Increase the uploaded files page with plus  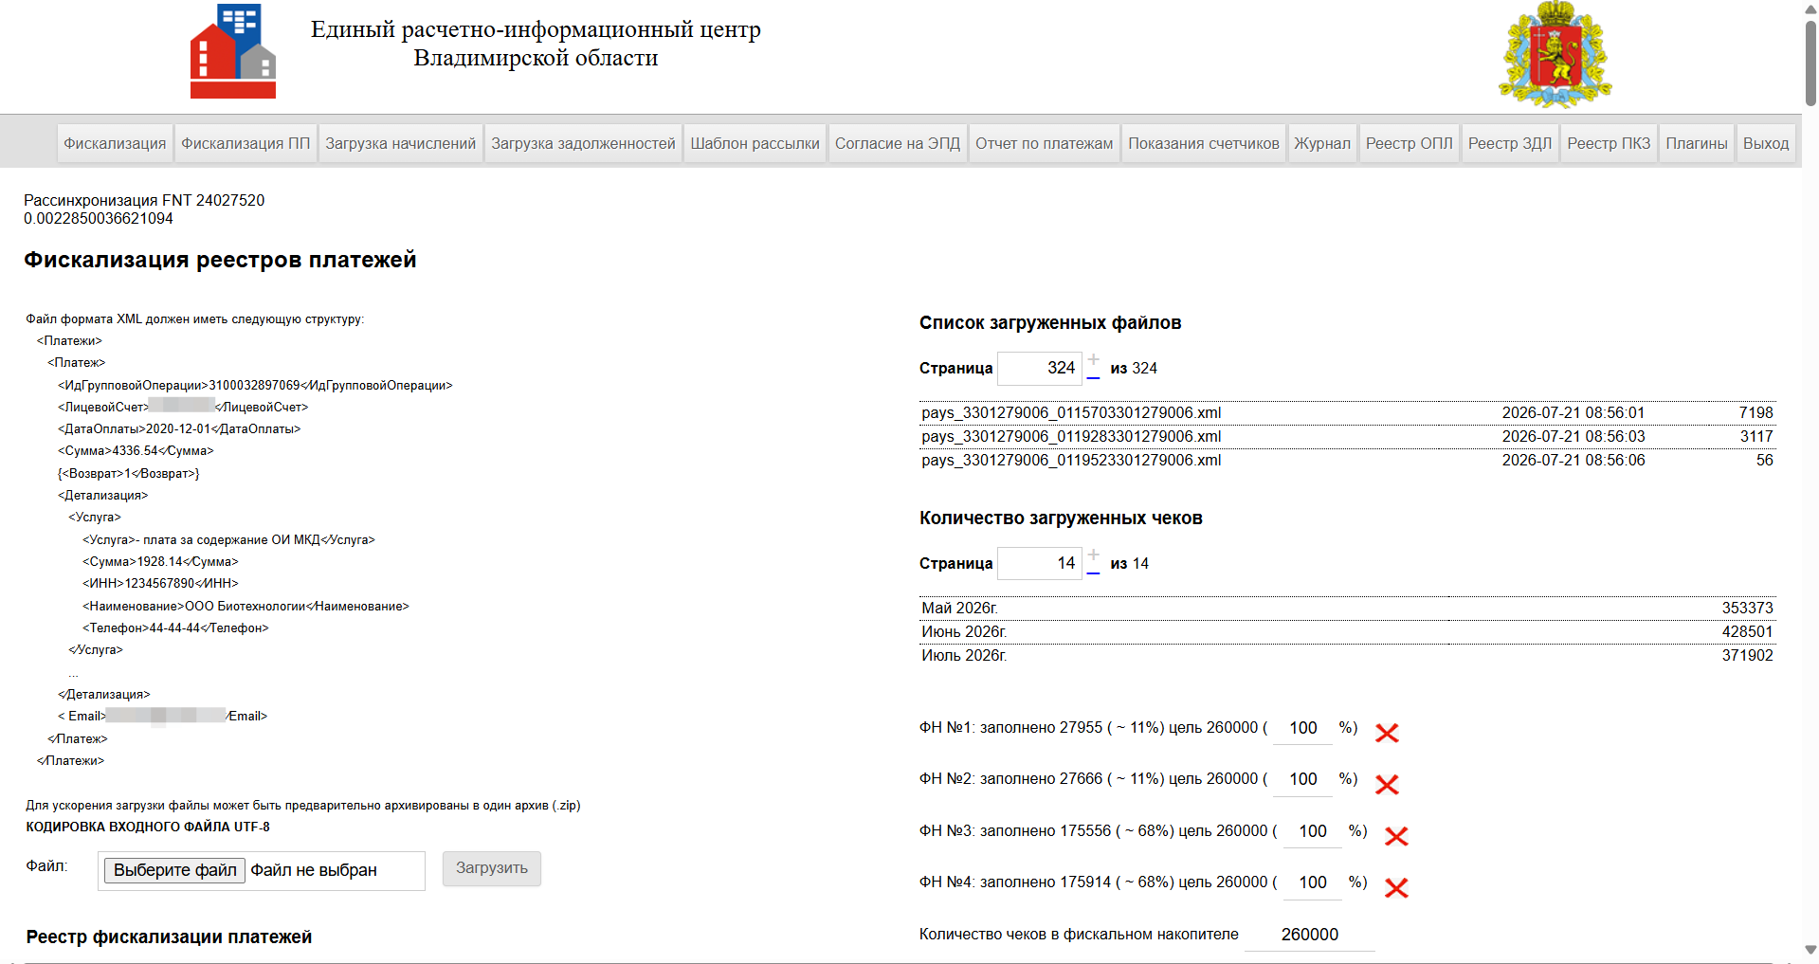point(1093,359)
